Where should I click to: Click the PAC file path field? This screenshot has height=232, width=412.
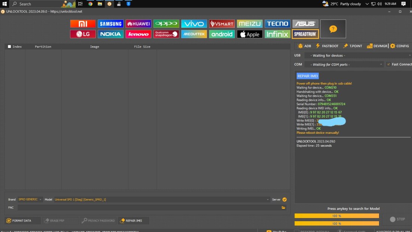149,208
